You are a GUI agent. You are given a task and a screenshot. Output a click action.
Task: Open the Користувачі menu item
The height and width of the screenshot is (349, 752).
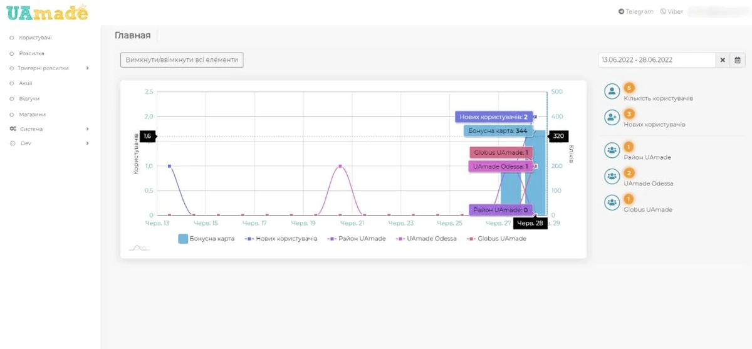click(x=35, y=38)
